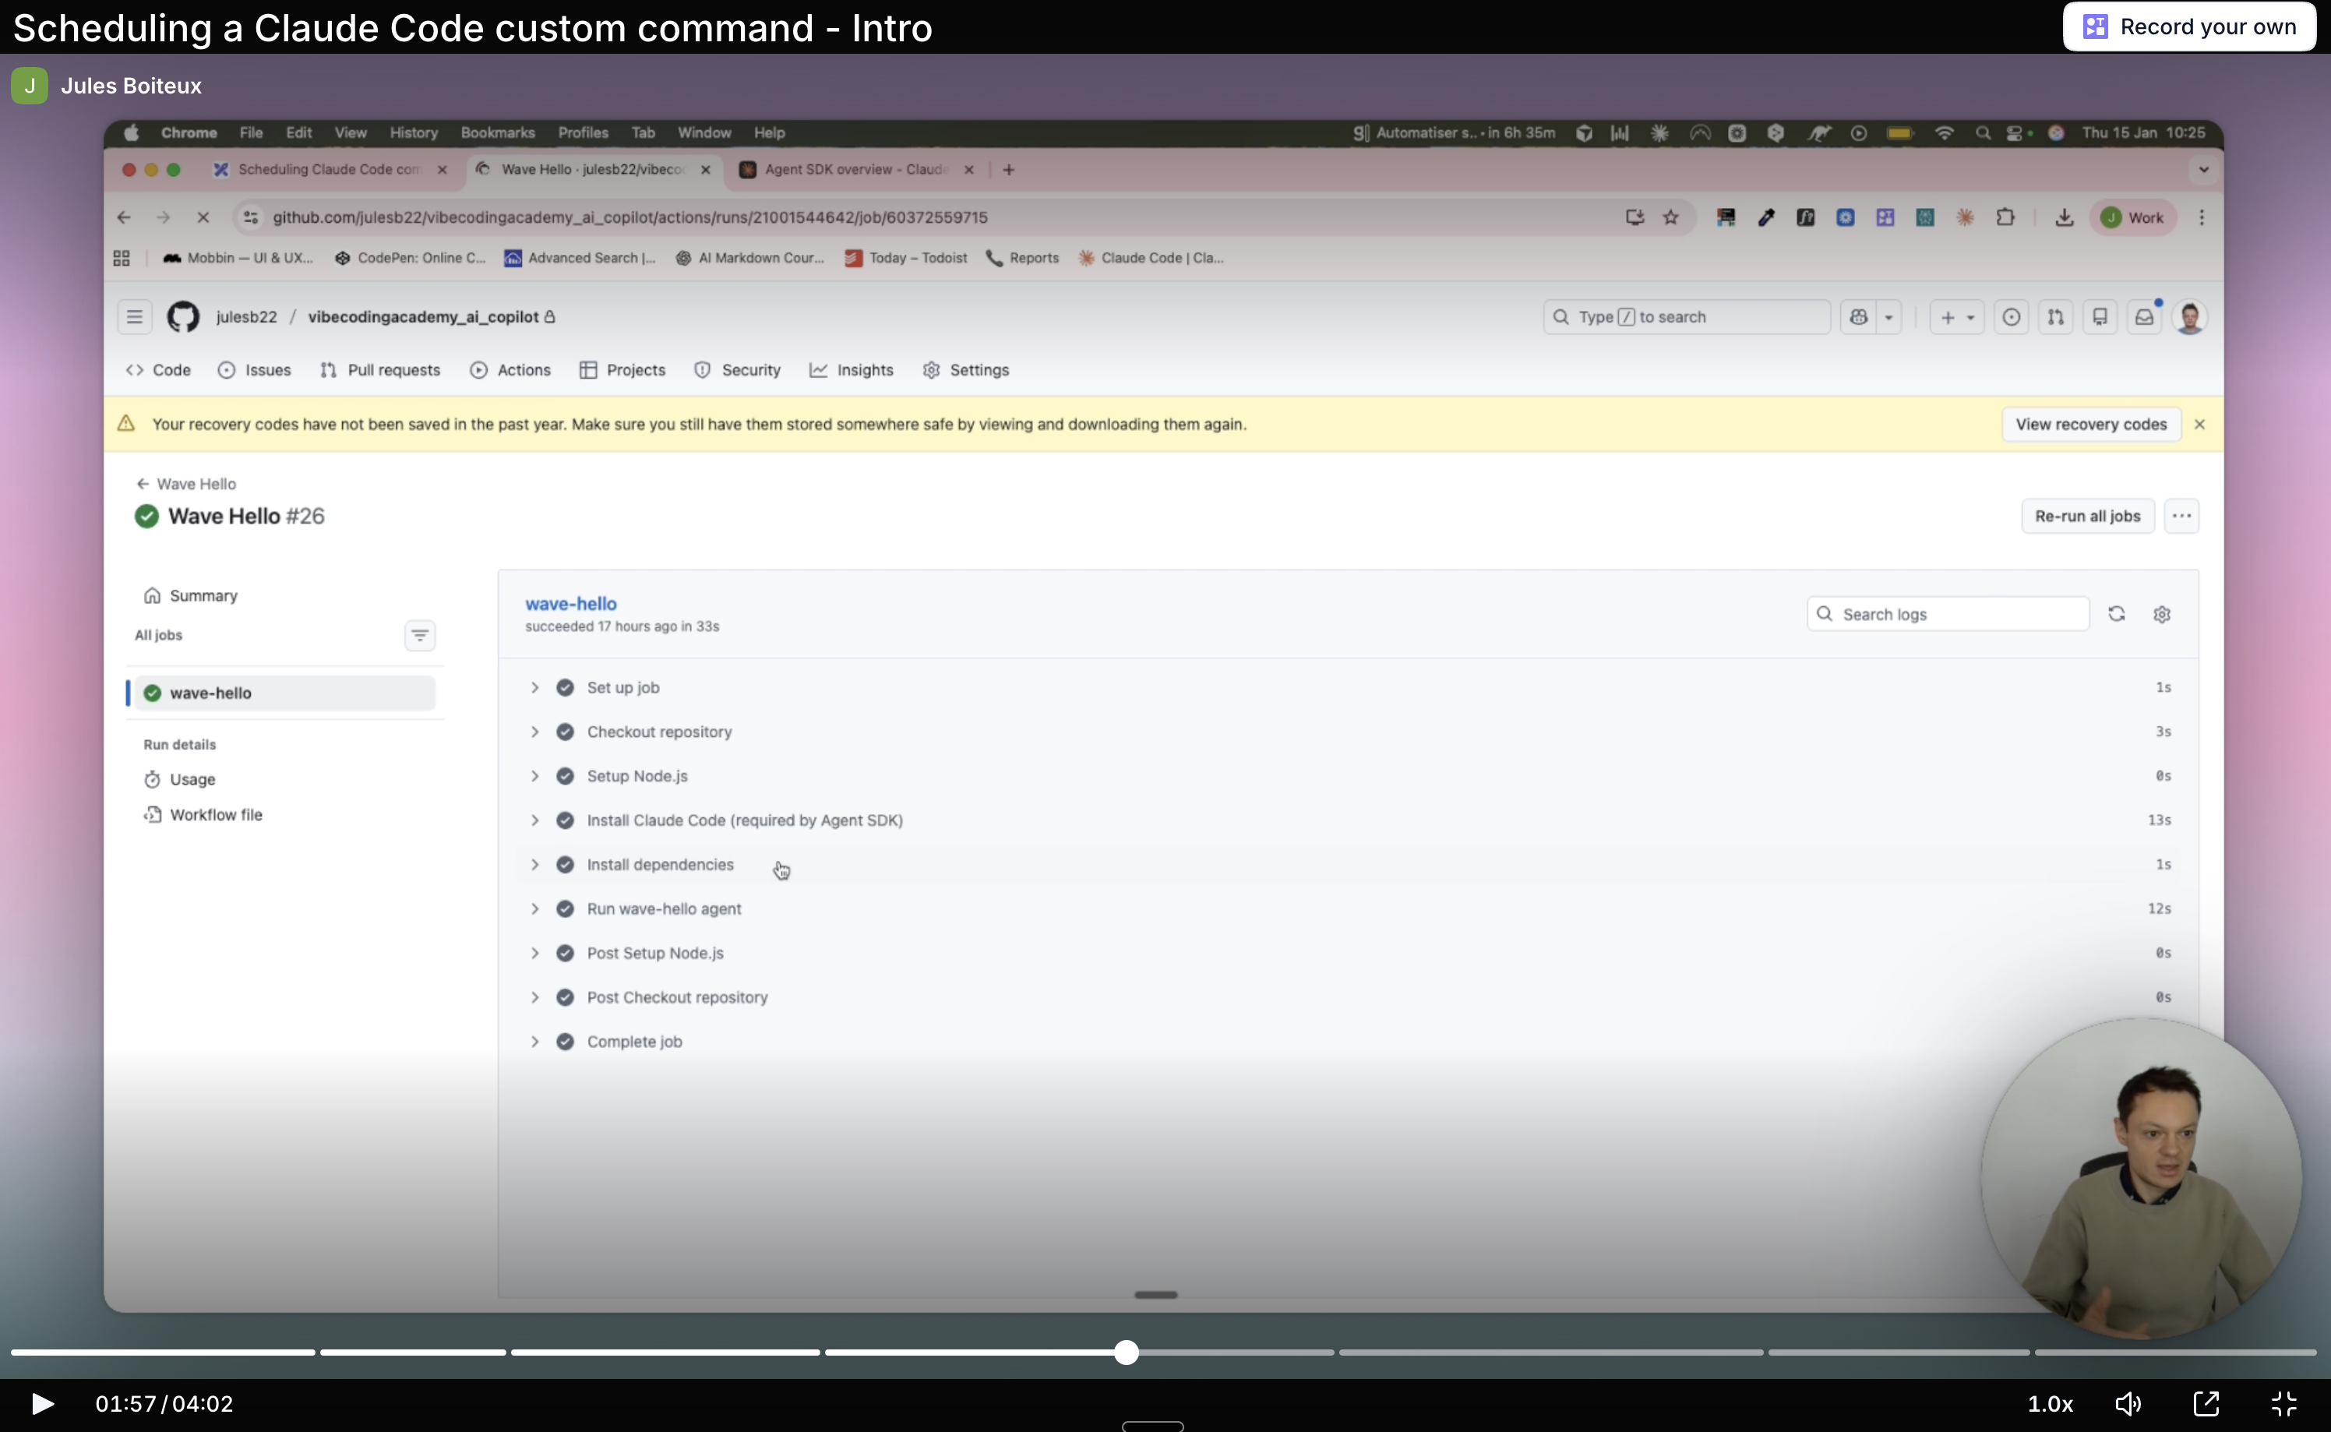Click inside the Search logs field

click(1948, 614)
